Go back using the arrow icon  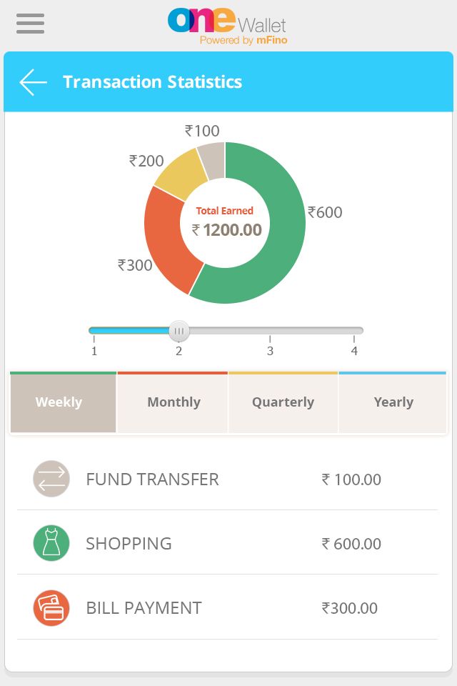pos(34,82)
